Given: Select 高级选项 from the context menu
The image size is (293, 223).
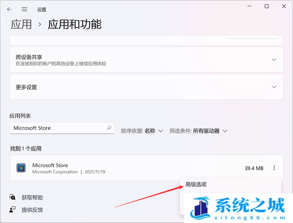Looking at the screenshot, I should [x=196, y=184].
